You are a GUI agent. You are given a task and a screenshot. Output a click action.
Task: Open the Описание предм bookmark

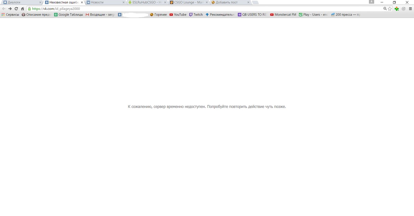[36, 14]
